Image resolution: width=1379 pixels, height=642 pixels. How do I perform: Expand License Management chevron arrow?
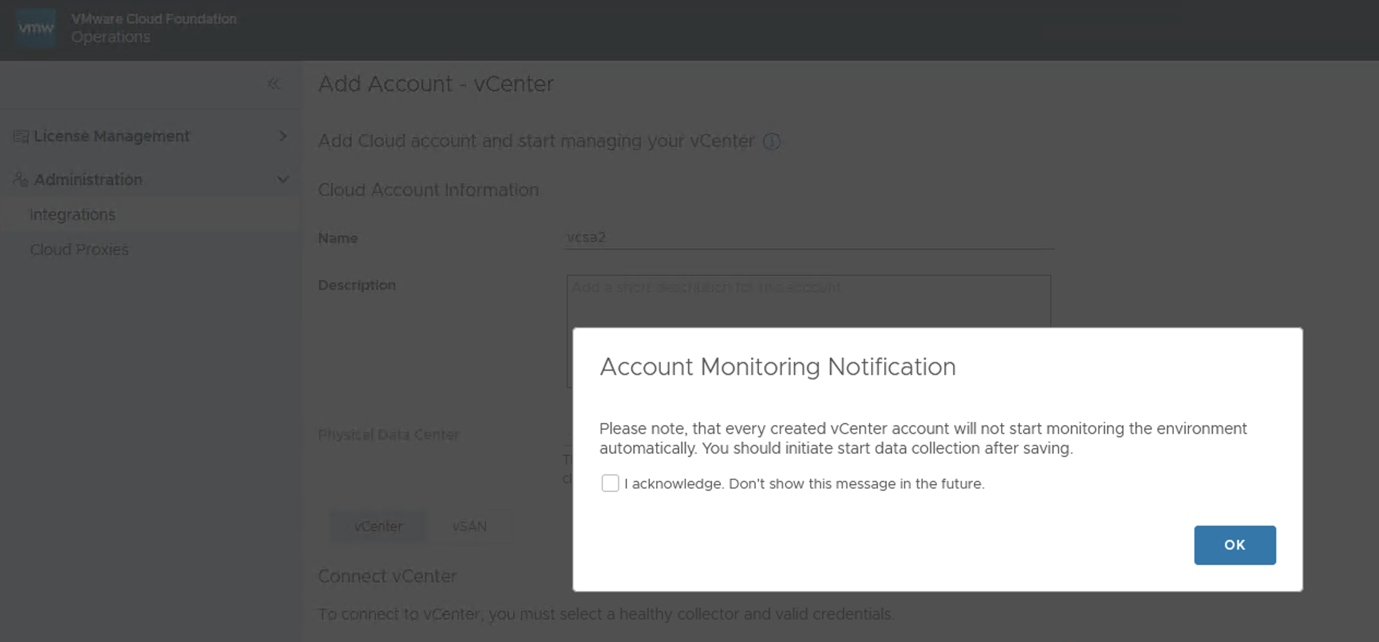[x=283, y=136]
